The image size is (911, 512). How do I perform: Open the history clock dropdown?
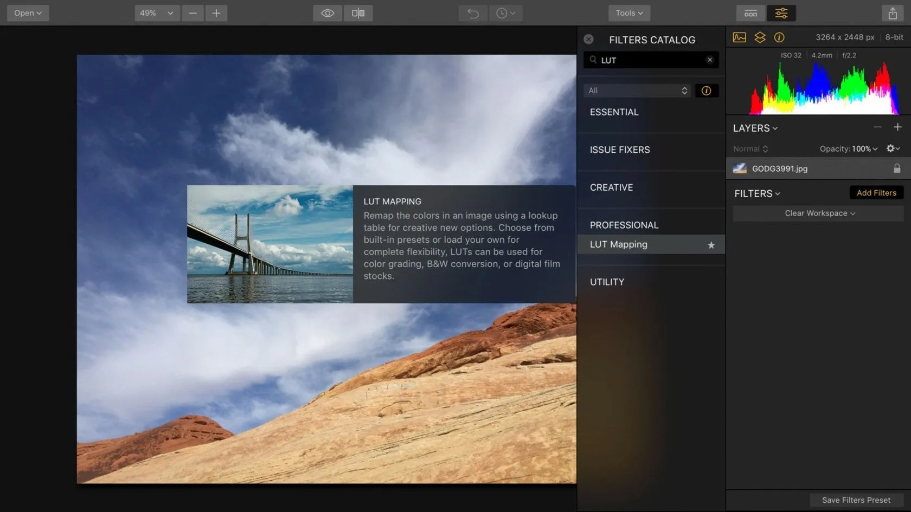[505, 13]
